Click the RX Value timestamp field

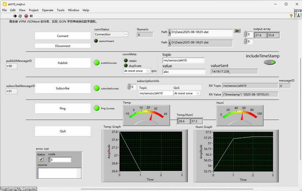pos(250,94)
